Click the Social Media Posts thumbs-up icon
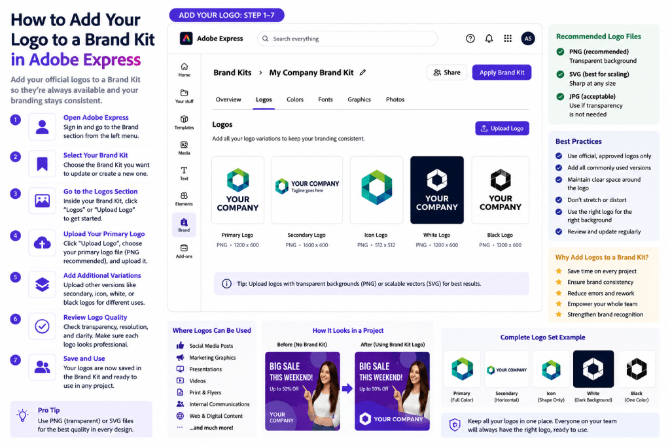Screen dimensions: 670x446 181,345
